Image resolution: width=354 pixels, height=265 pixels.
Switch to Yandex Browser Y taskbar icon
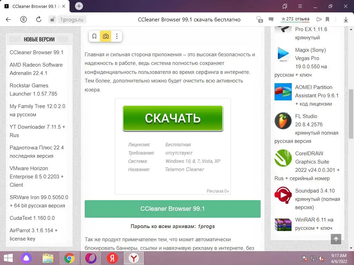point(134,258)
